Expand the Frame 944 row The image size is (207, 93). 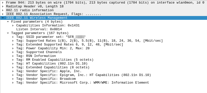point(3,3)
